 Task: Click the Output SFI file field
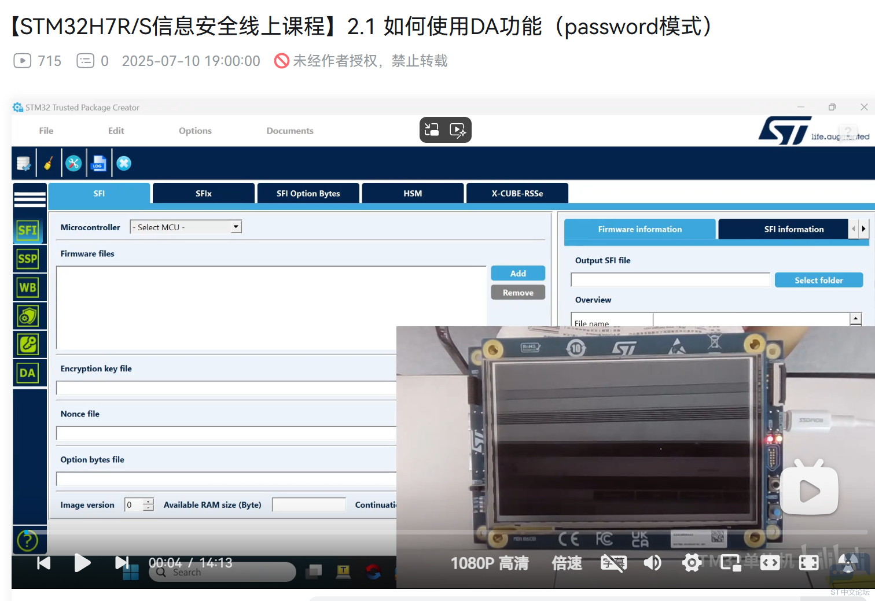(670, 280)
